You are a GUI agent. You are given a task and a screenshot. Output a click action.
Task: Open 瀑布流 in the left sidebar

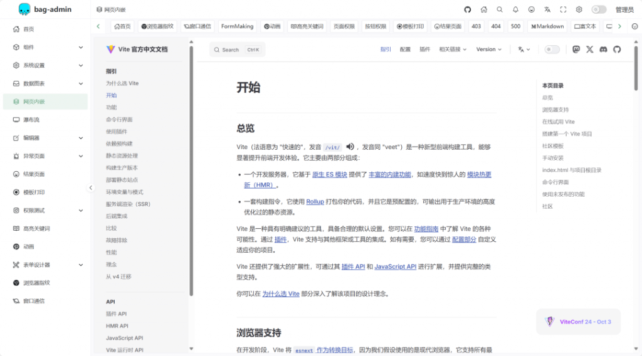point(45,120)
